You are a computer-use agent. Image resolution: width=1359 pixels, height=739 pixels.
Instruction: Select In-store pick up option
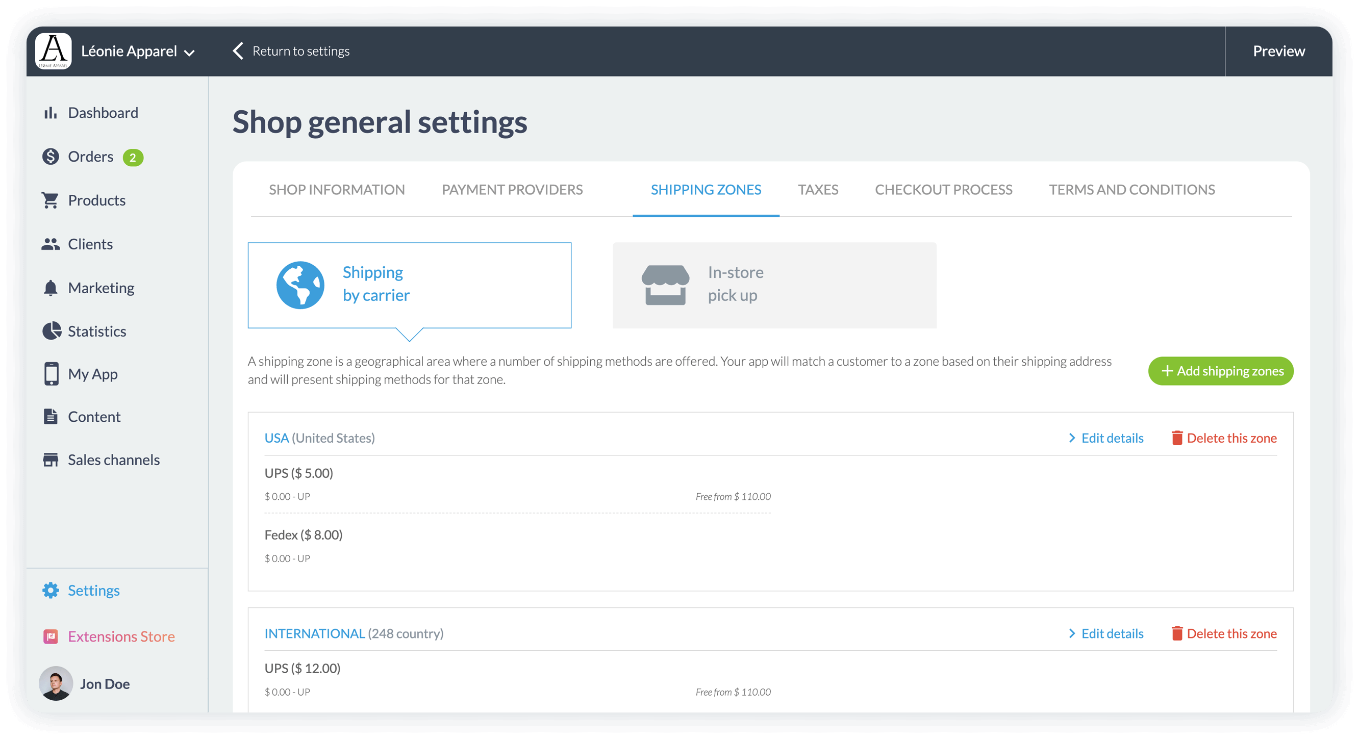coord(774,285)
